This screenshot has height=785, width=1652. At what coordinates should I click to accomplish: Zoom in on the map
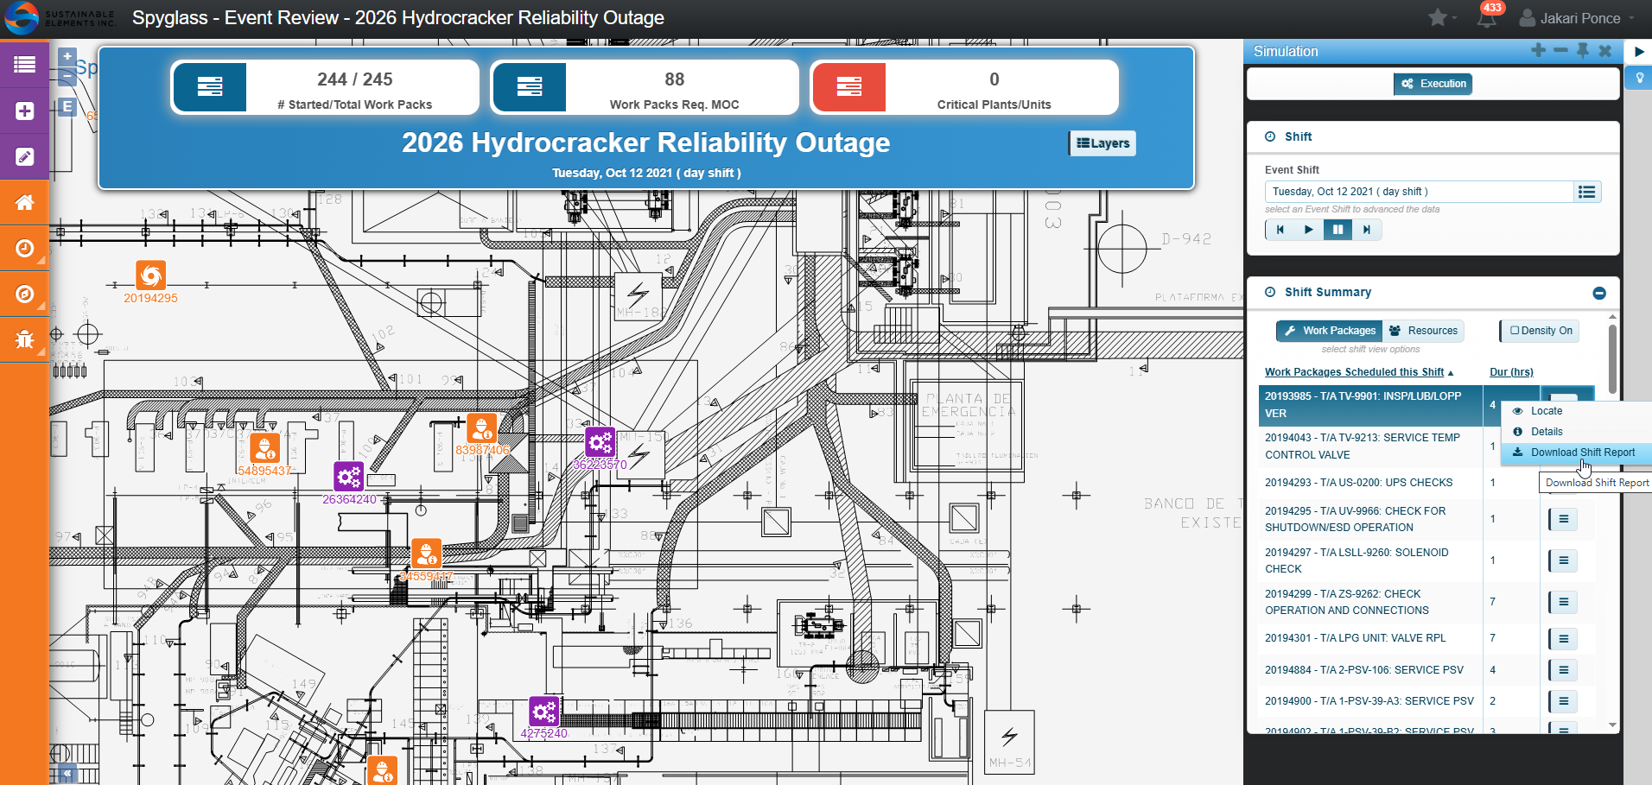click(67, 57)
